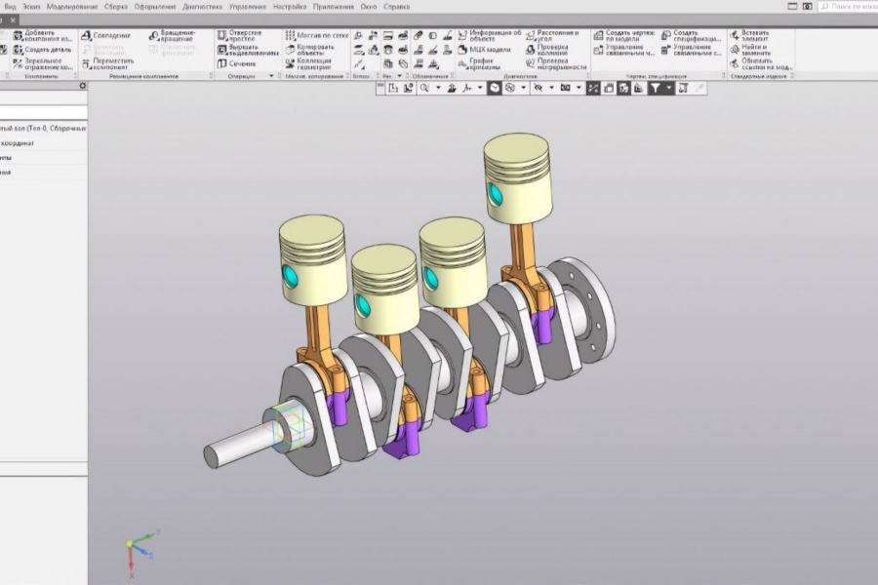Toggle shaded cube display mode
878x585 pixels.
click(x=495, y=88)
